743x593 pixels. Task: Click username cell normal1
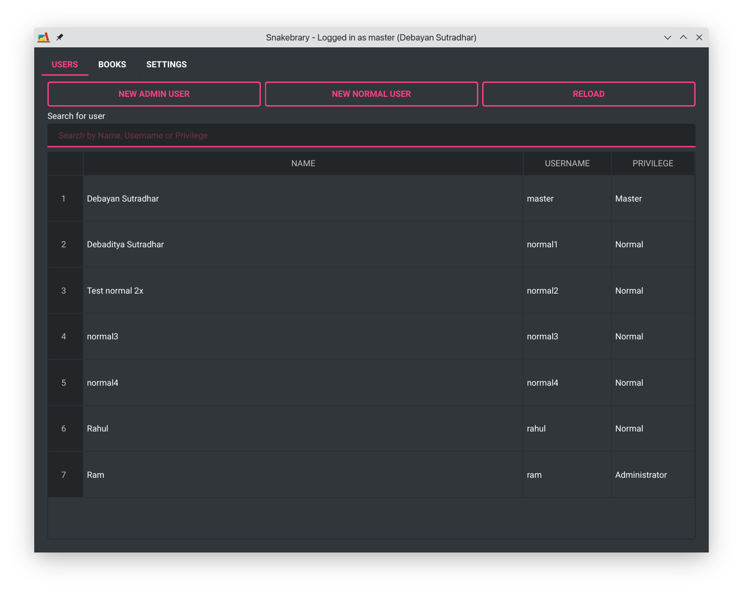pos(567,244)
